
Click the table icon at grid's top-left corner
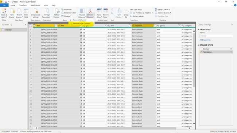(31, 25)
